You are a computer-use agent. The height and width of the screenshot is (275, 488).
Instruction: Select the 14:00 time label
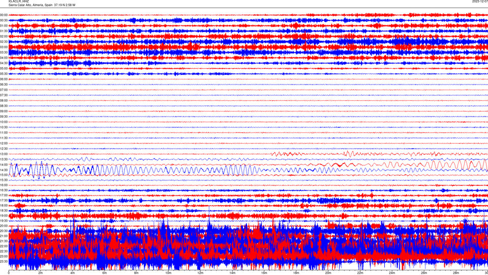pyautogui.click(x=4, y=164)
